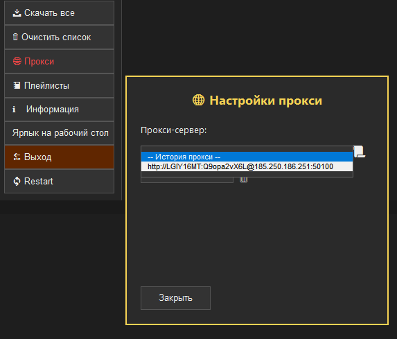Click the Скачать все download button
This screenshot has width=397, height=339.
[x=60, y=13]
